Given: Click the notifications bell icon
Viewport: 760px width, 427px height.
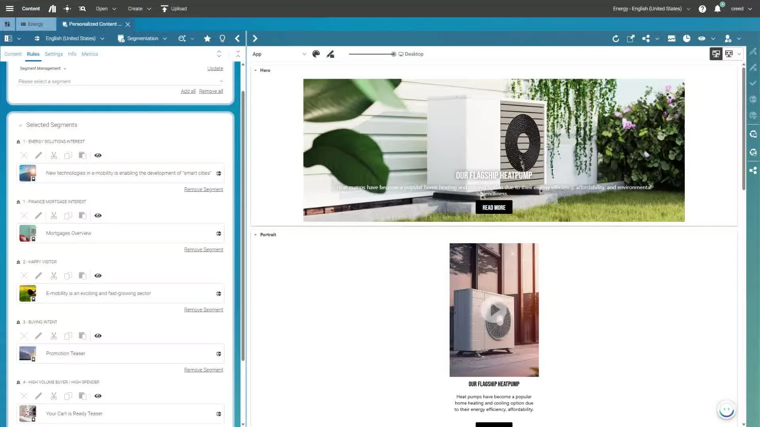Looking at the screenshot, I should [x=717, y=9].
